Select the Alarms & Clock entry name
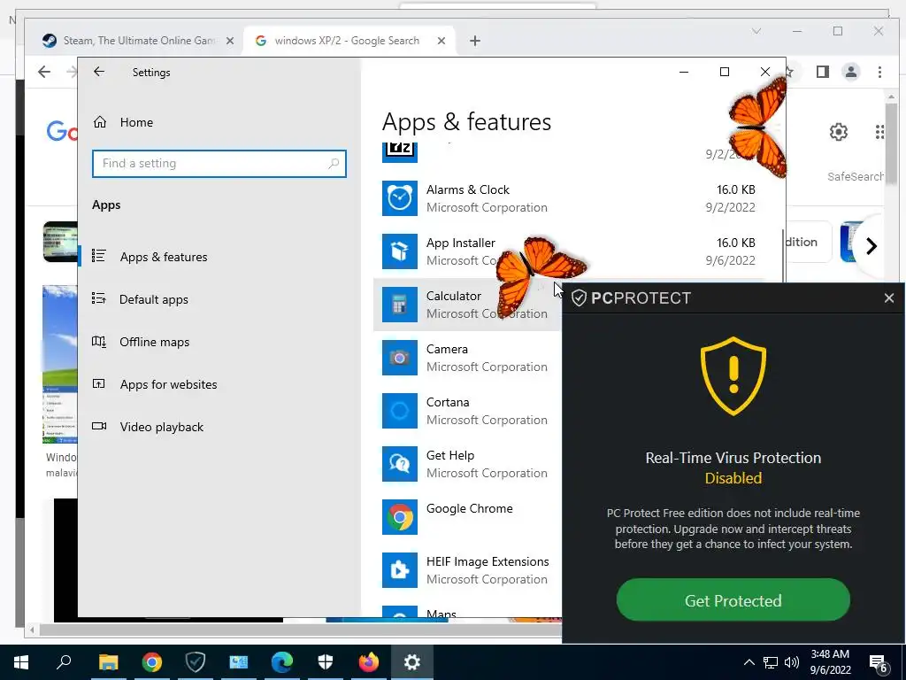Screen dimensions: 906x680 coord(468,189)
